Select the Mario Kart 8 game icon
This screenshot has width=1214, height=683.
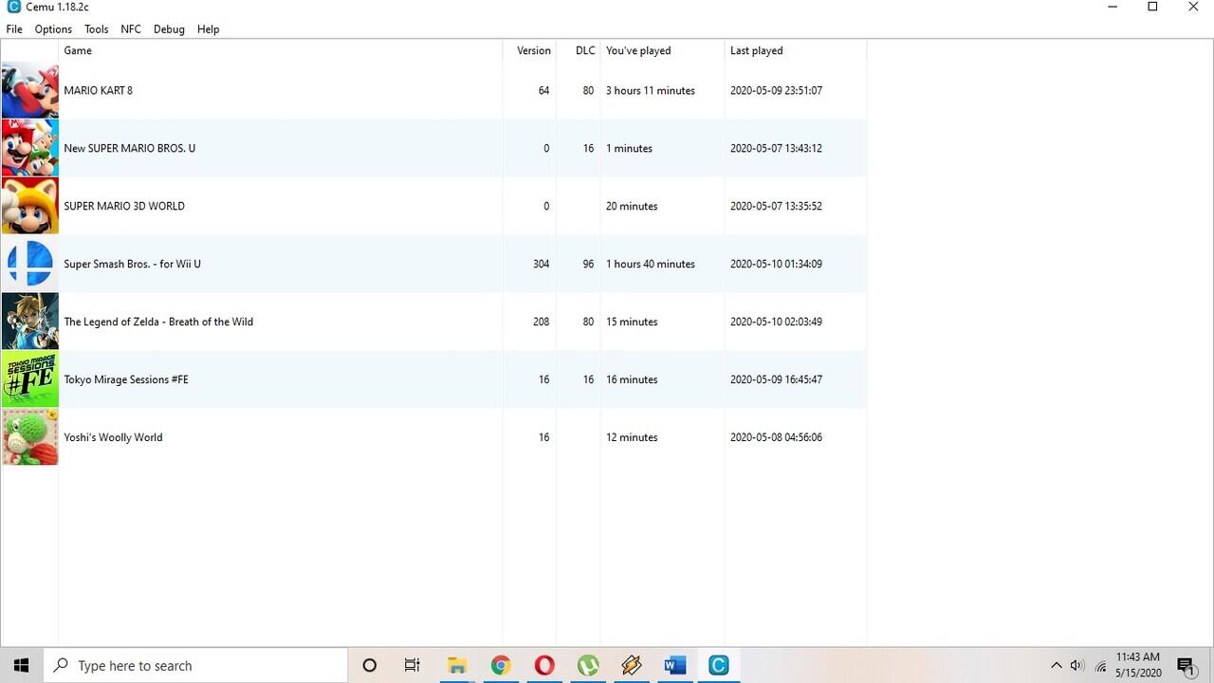pyautogui.click(x=29, y=90)
